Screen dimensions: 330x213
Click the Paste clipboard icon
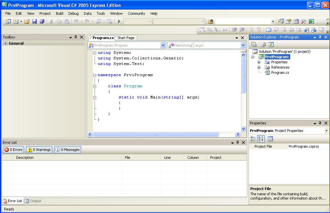[x=67, y=21]
